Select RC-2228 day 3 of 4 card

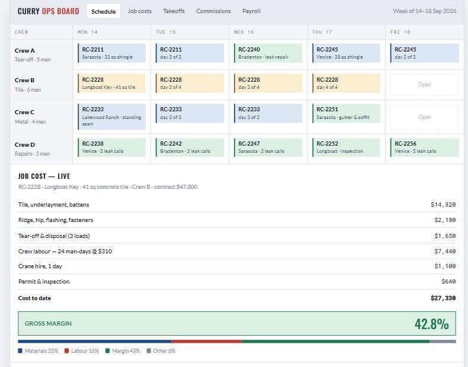pos(268,83)
